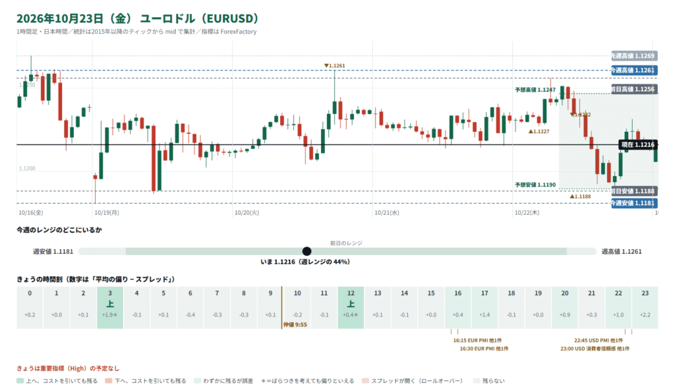Click the EURUSD page title heading
This screenshot has height=385, width=675.
[x=137, y=18]
